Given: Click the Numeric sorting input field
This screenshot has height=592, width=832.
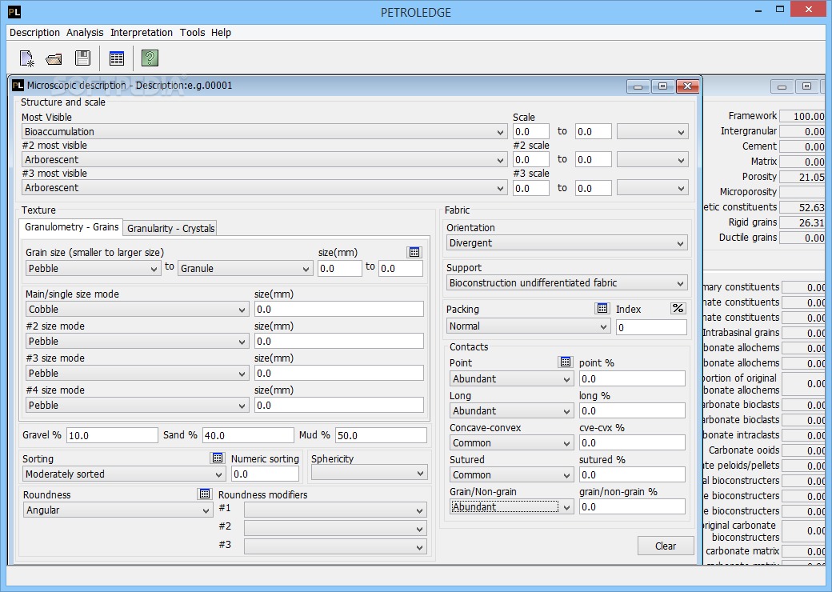Looking at the screenshot, I should point(266,474).
